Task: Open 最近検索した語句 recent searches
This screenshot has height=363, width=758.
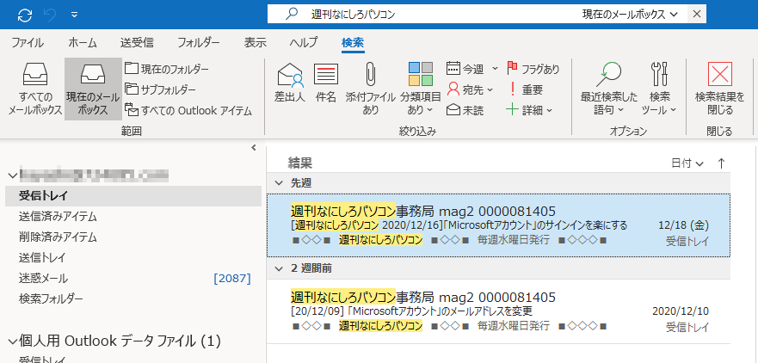Action: pos(608,89)
